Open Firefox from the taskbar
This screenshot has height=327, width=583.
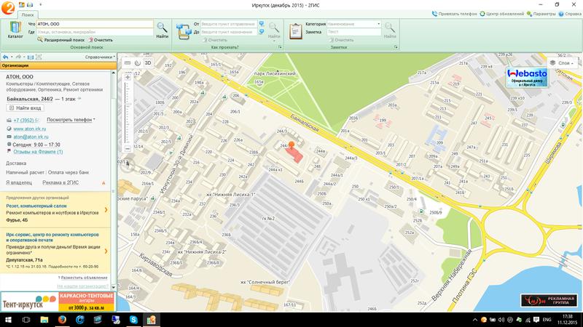(62, 320)
